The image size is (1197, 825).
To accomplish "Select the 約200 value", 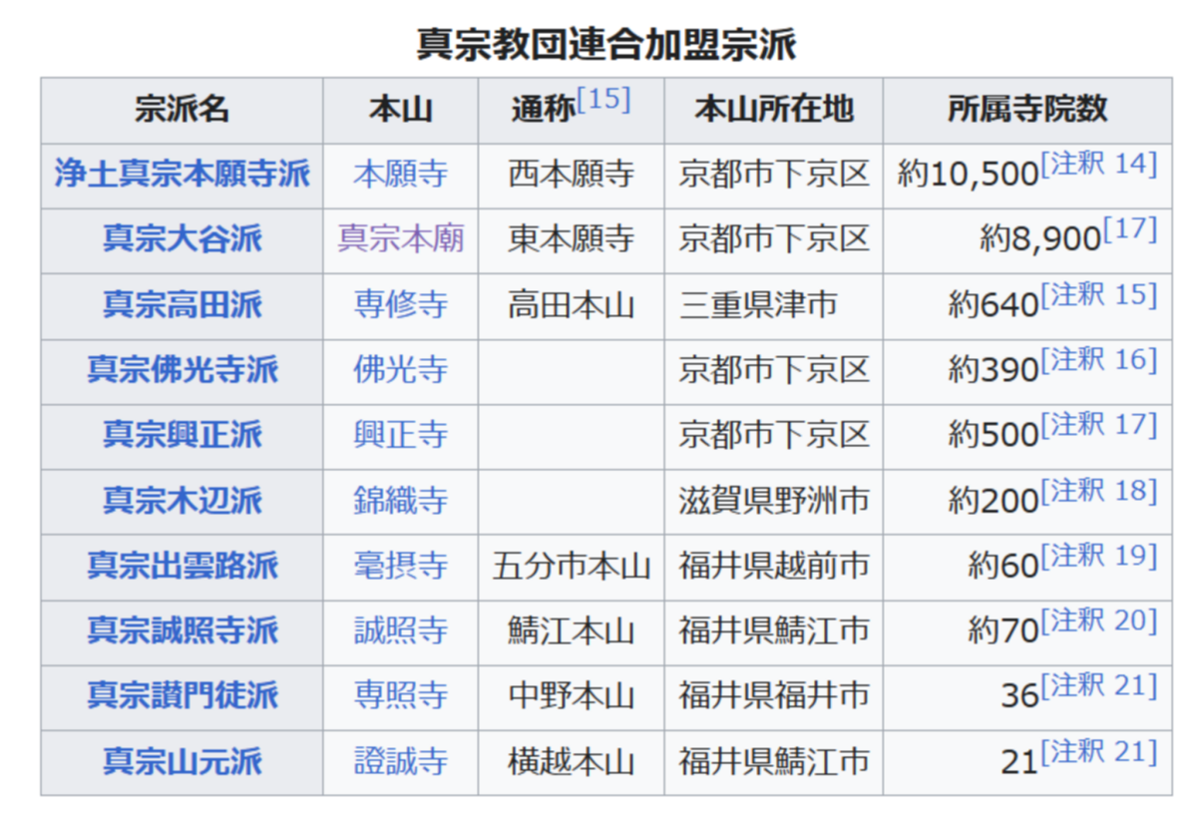I will [994, 501].
